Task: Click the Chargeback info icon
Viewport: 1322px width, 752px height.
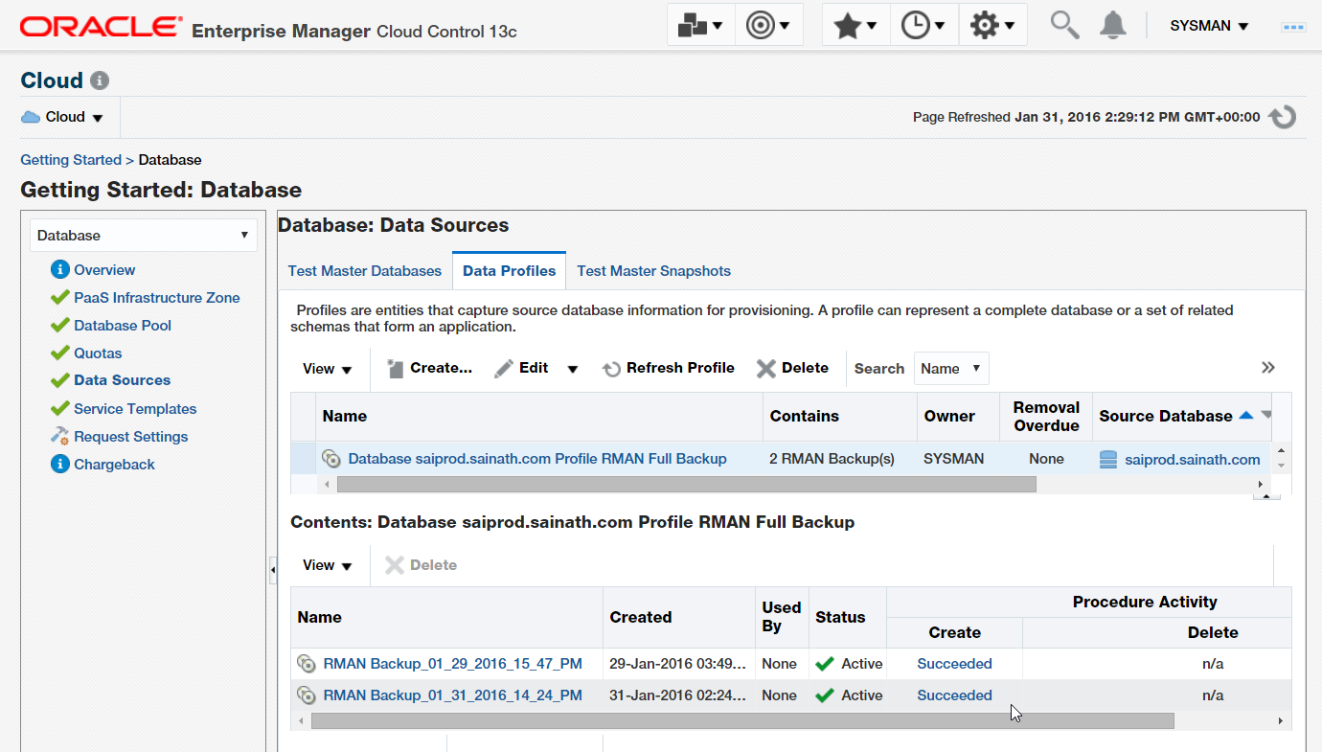Action: point(60,465)
